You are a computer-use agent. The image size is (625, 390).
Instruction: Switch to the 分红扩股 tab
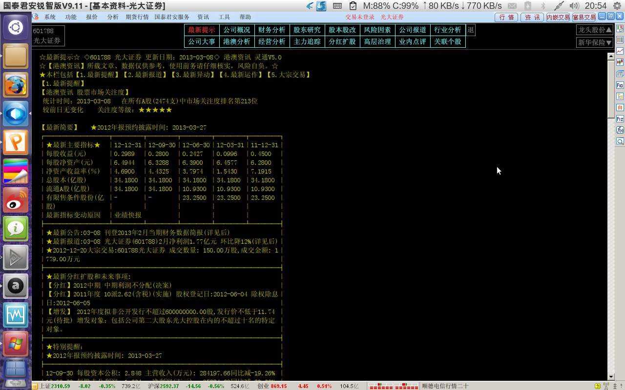coord(342,42)
